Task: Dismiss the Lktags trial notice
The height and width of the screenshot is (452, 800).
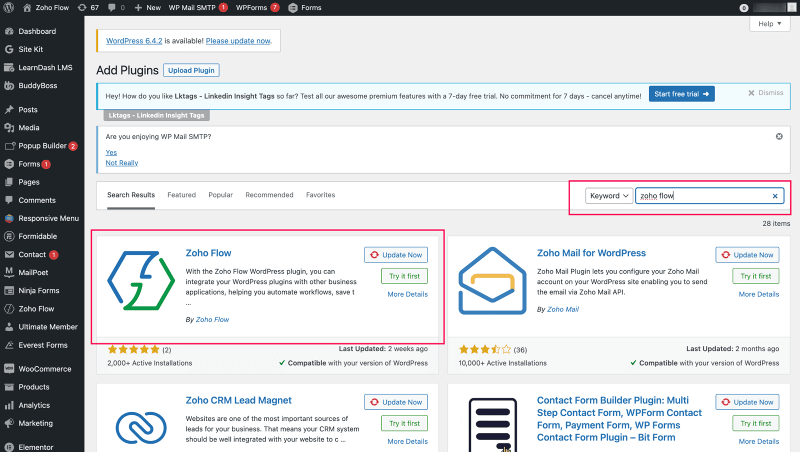Action: coord(765,93)
